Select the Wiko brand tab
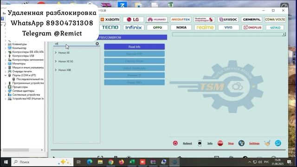Screen dimensions: 297x167 coord(275,27)
